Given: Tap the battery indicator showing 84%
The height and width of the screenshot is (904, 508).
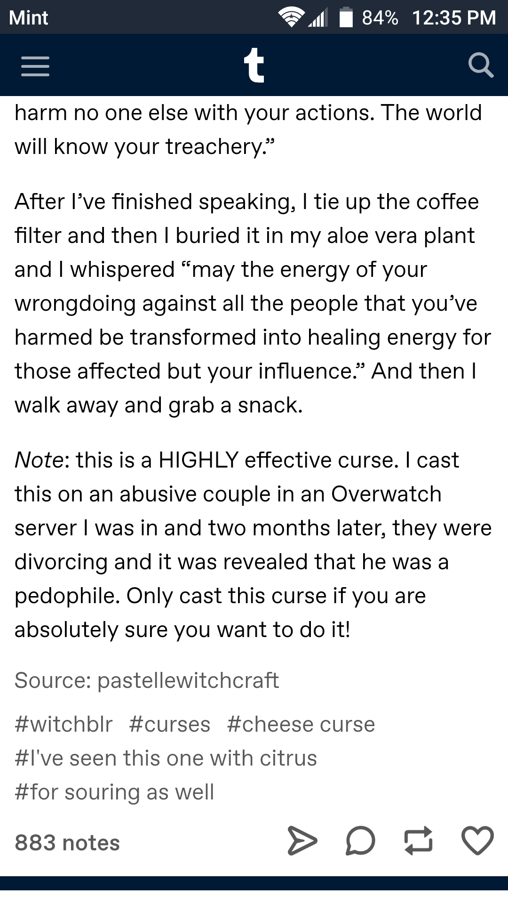Looking at the screenshot, I should click(369, 17).
